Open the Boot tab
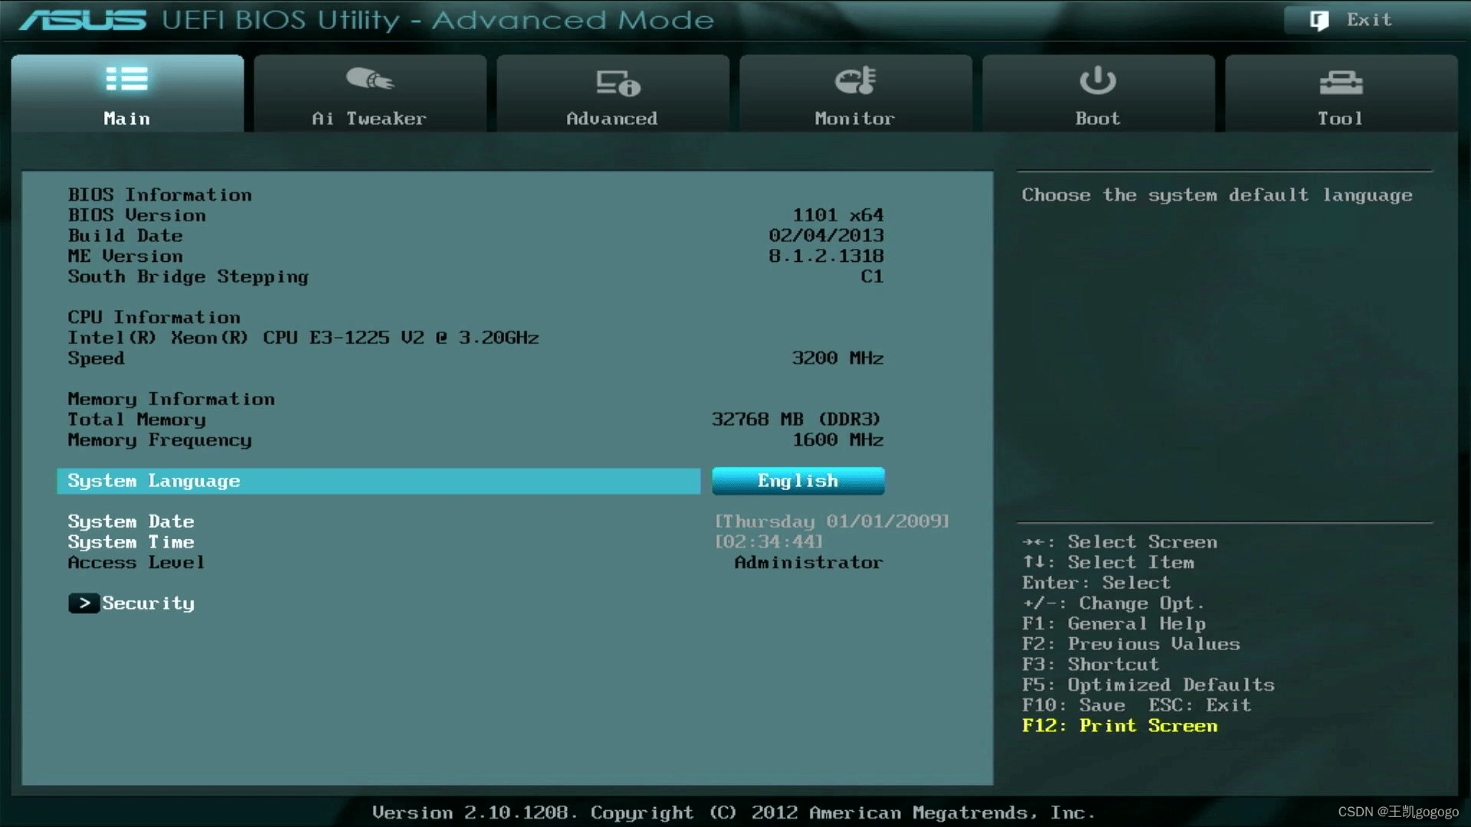1471x827 pixels. [1097, 118]
